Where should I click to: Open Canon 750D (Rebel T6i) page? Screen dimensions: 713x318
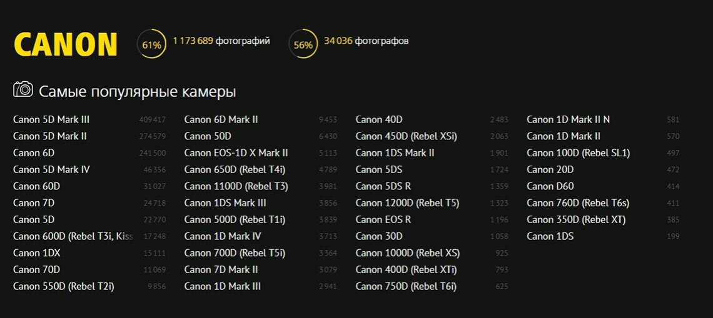point(406,287)
